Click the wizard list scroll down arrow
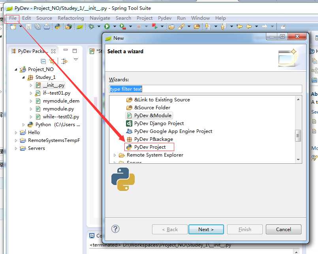The image size is (318, 254). [298, 160]
